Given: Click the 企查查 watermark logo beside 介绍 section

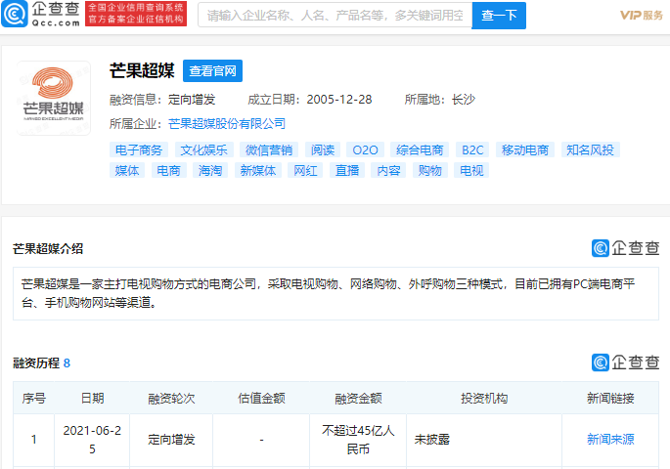Looking at the screenshot, I should [625, 248].
